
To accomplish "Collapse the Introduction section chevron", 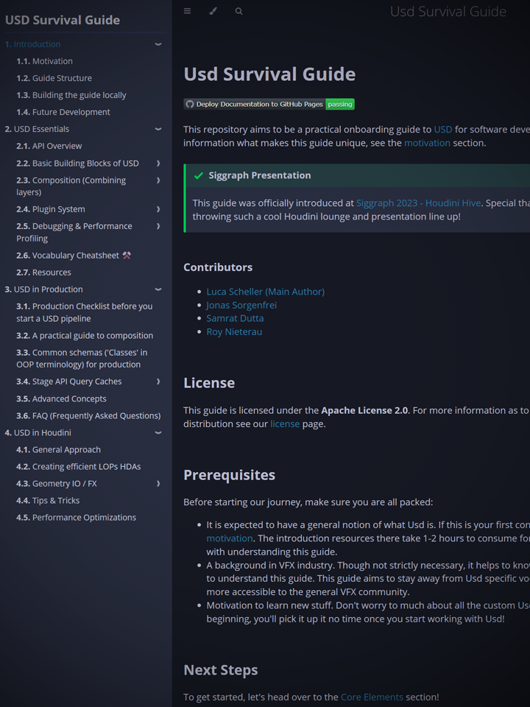I will click(x=158, y=44).
